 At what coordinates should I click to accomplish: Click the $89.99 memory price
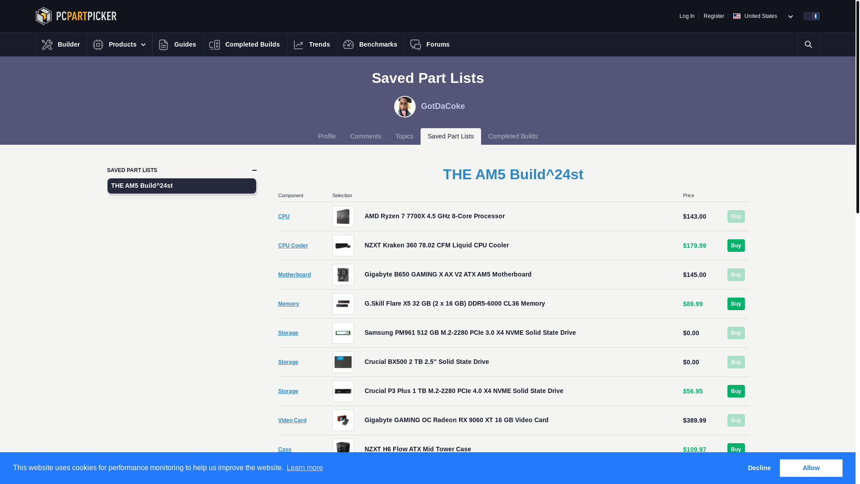tap(692, 304)
